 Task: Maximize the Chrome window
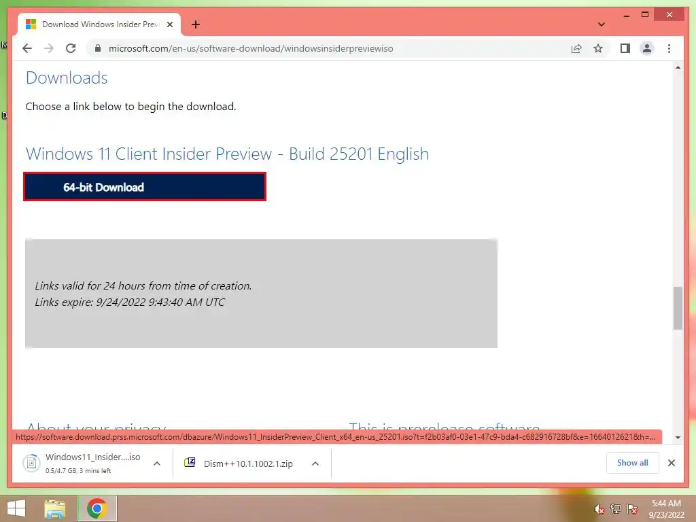[x=645, y=15]
